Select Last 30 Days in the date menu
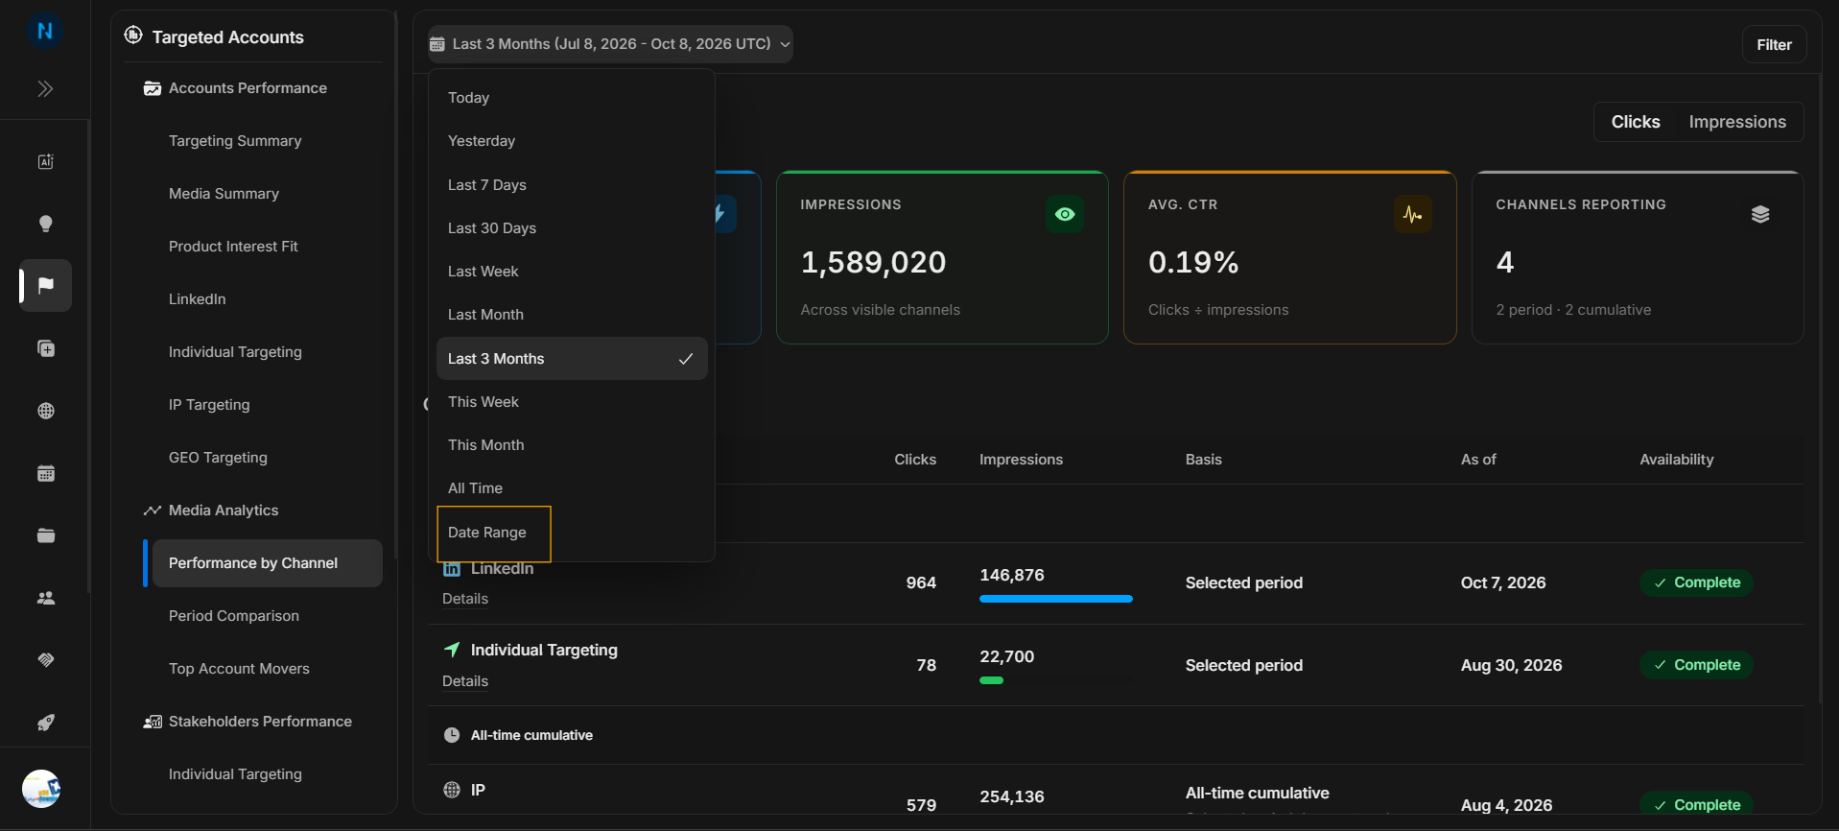Viewport: 1839px width, 831px height. click(572, 228)
